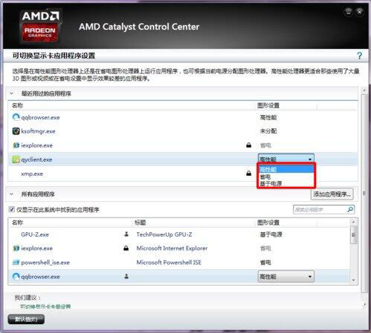Click the qqbrowser.exe icon in recent applications
The image size is (371, 333).
pyautogui.click(x=16, y=117)
